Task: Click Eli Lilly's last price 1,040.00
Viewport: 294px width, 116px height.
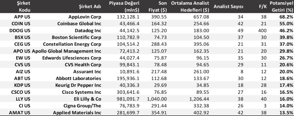Action: point(157,99)
